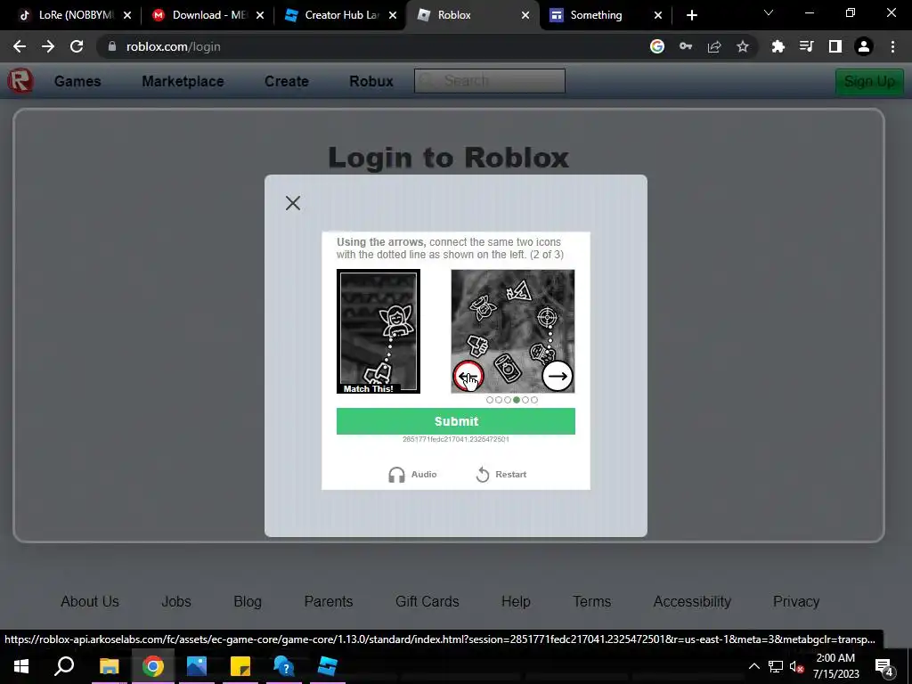The image size is (912, 684).
Task: Click the Chrome taskbar icon
Action: 153,666
